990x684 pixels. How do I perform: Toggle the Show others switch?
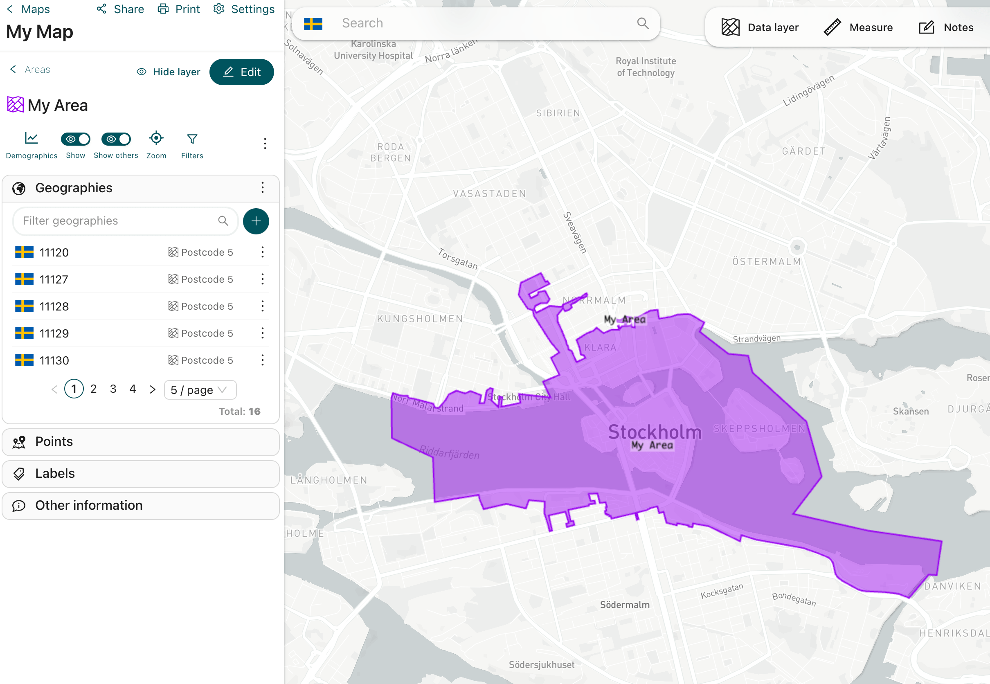[x=116, y=139]
